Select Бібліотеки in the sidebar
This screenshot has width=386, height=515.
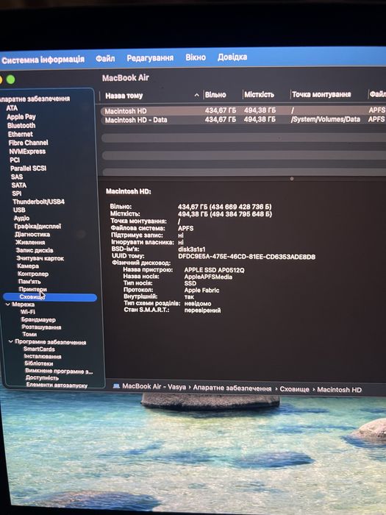(x=39, y=363)
